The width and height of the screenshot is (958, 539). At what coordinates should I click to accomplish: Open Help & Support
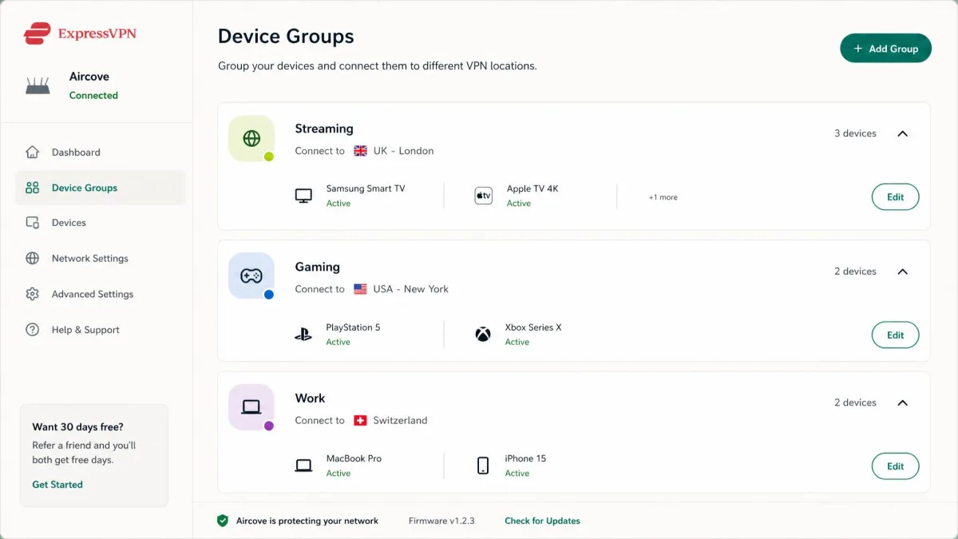click(100, 329)
